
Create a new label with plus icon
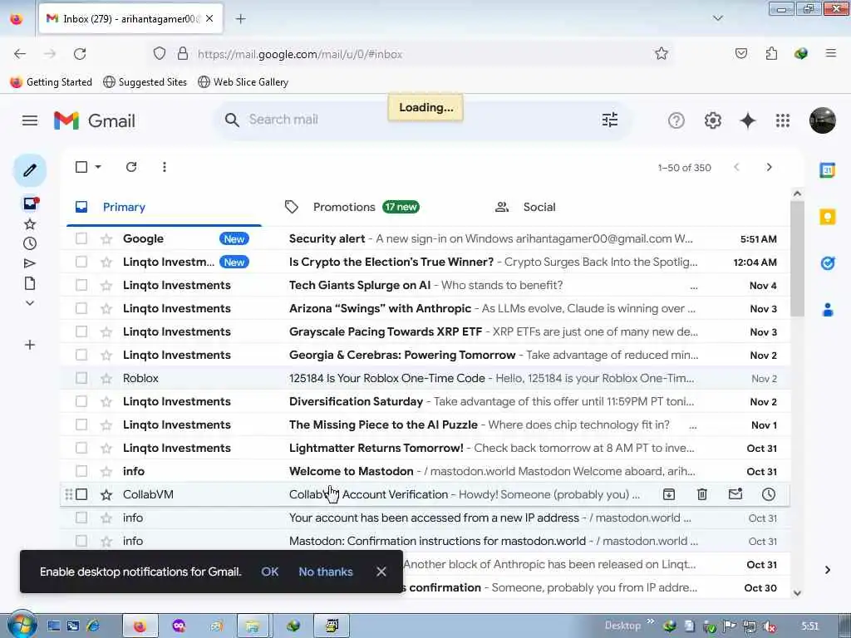pyautogui.click(x=30, y=345)
